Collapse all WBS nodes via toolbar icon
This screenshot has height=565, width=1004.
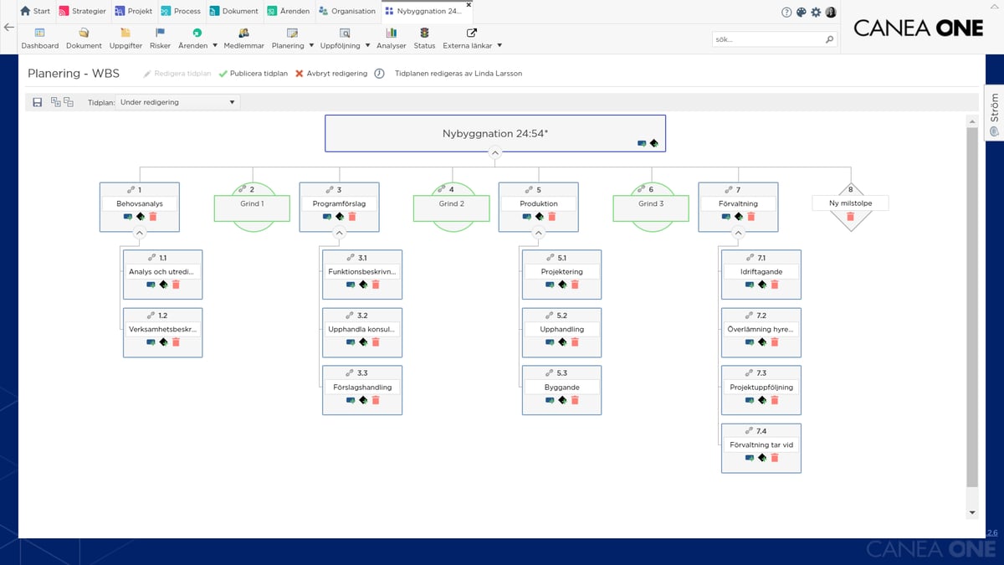pyautogui.click(x=69, y=102)
